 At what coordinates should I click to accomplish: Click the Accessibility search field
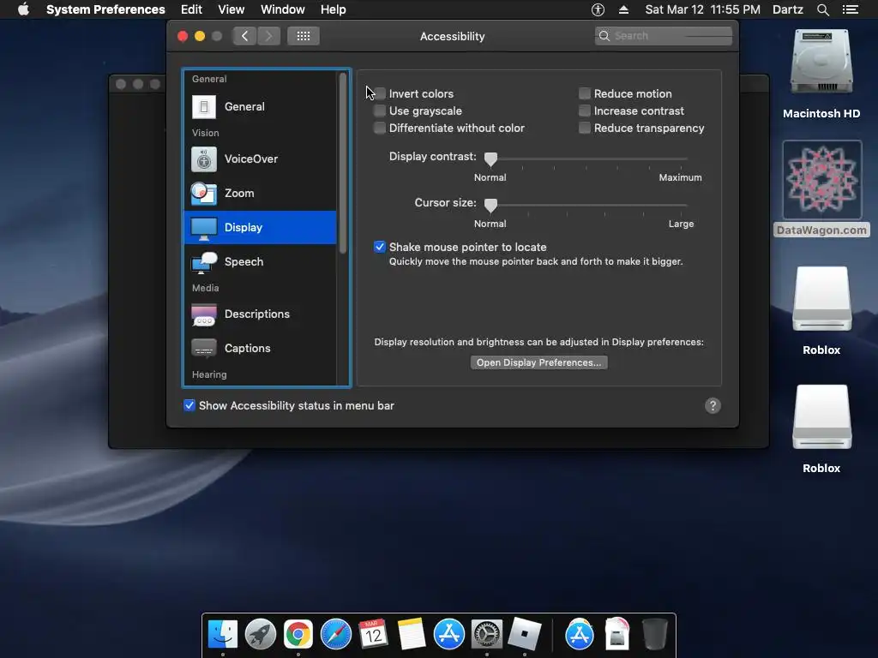click(664, 36)
